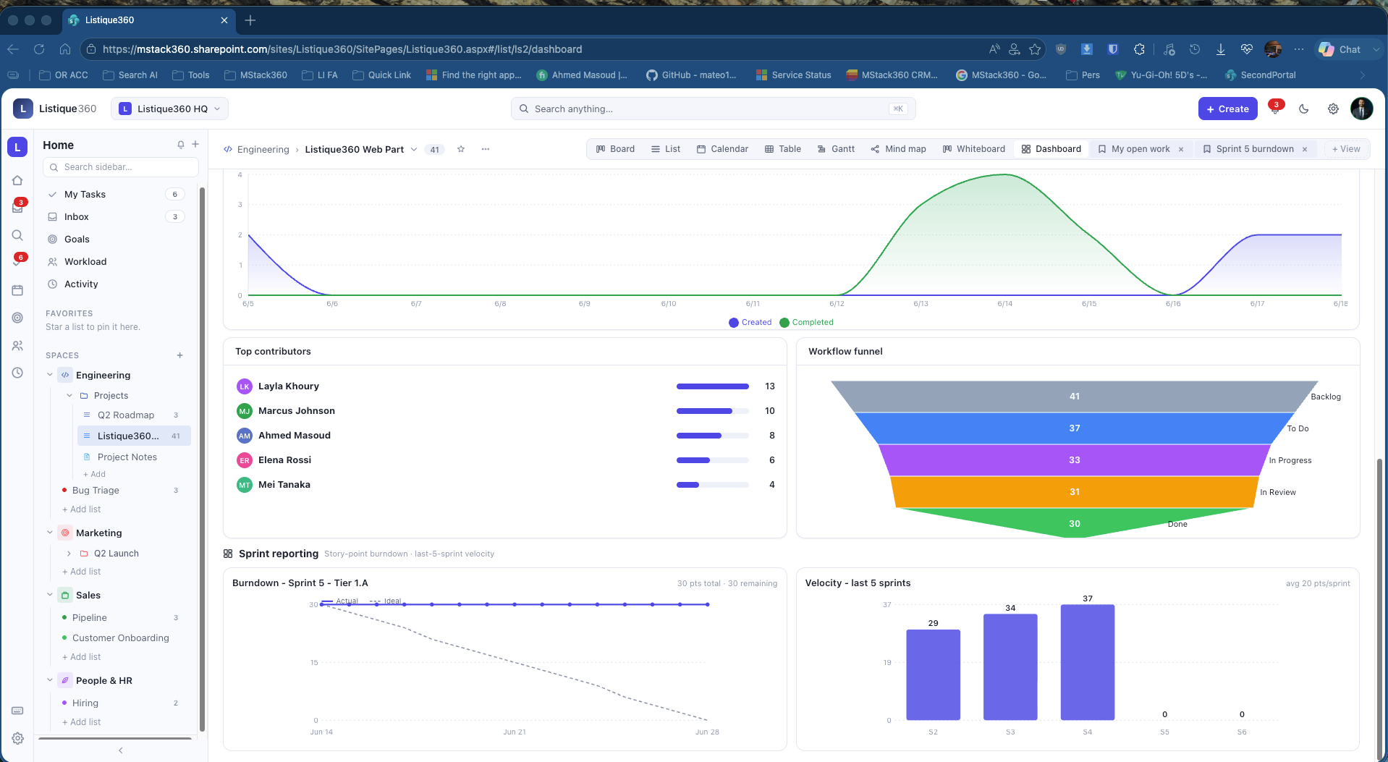
Task: Collapse the Sales space
Action: click(50, 595)
